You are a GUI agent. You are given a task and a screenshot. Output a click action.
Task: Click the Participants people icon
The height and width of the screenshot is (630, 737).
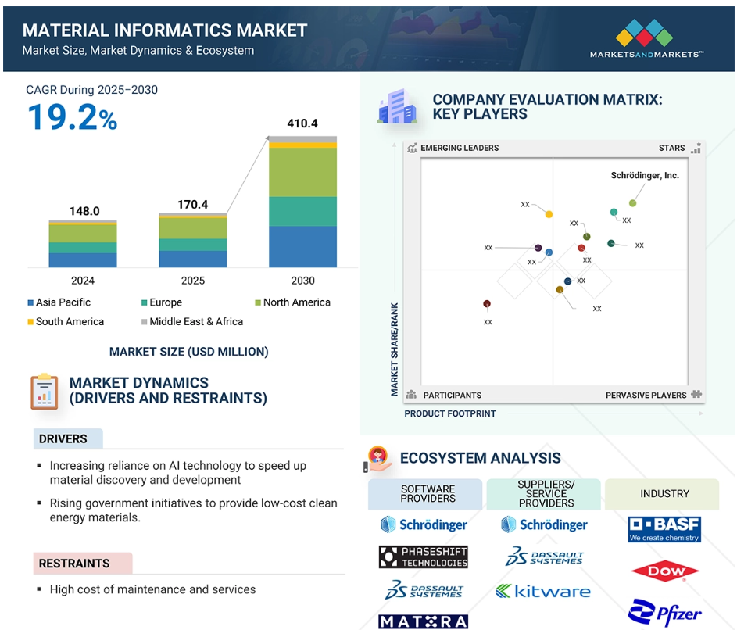click(x=411, y=395)
